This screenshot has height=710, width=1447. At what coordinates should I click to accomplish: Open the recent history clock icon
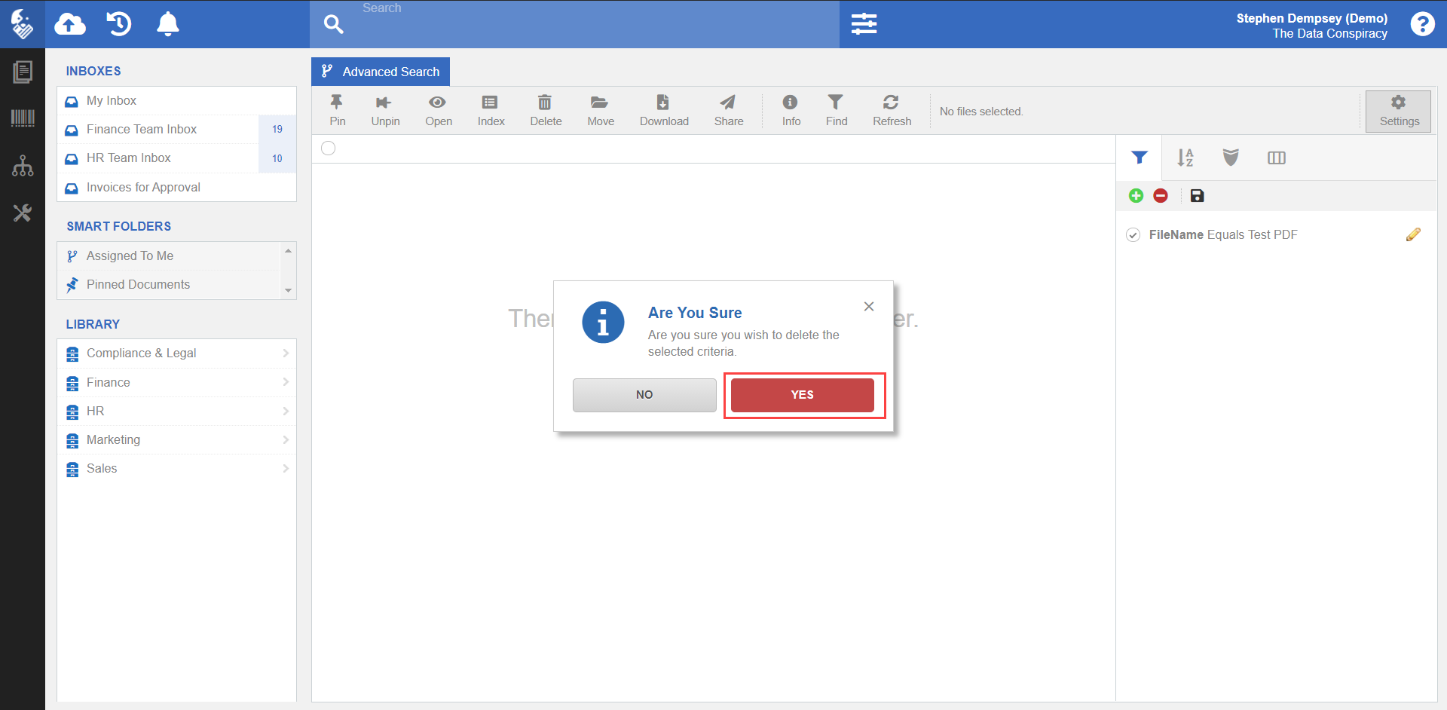[x=119, y=24]
